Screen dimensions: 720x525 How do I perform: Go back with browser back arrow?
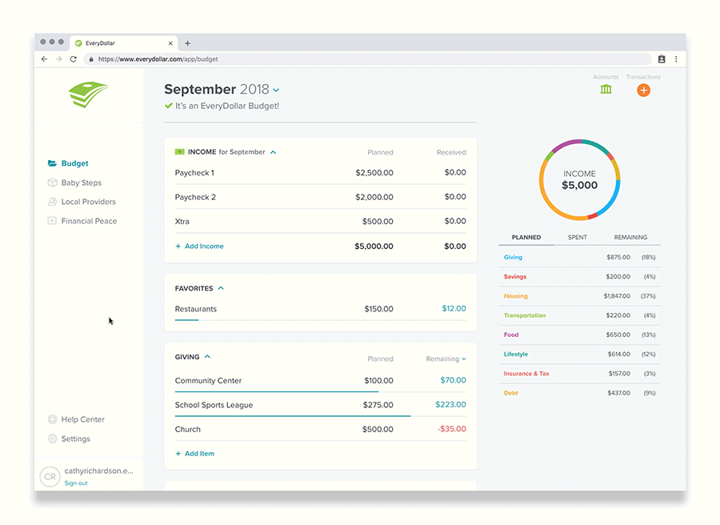point(44,58)
